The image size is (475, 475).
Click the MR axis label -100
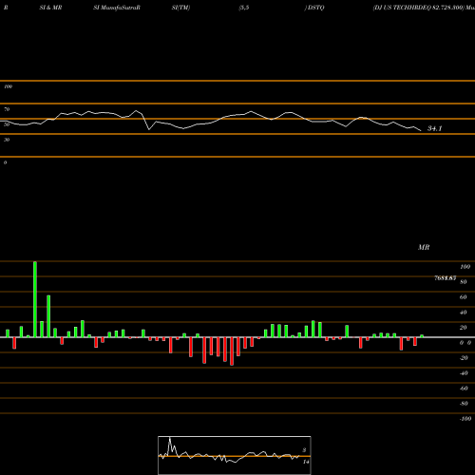[x=465, y=419]
